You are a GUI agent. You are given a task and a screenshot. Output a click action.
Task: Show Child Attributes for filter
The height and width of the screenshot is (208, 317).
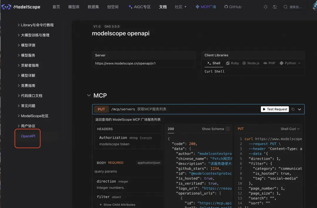pos(117,204)
